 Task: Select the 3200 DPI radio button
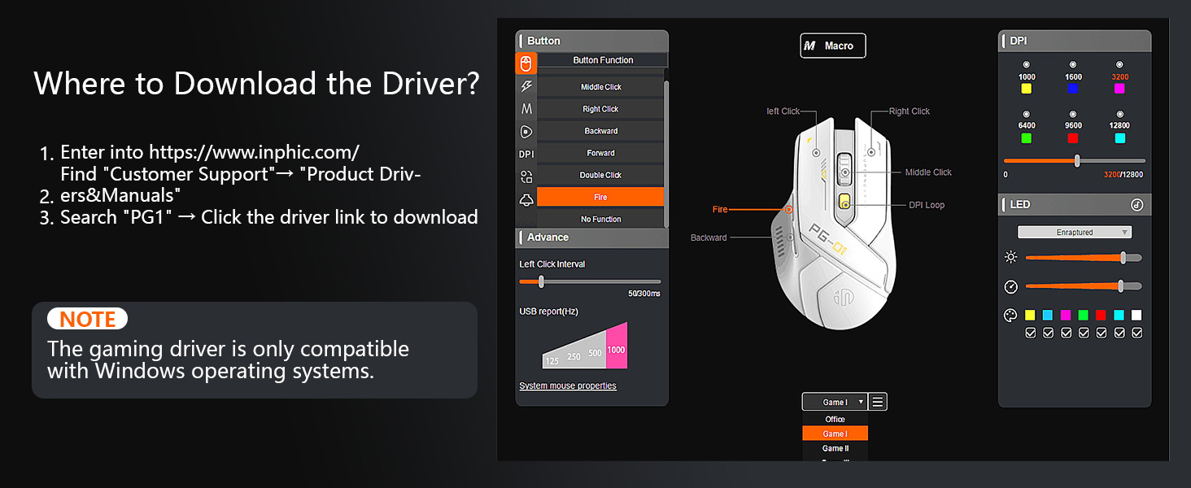(x=1119, y=64)
